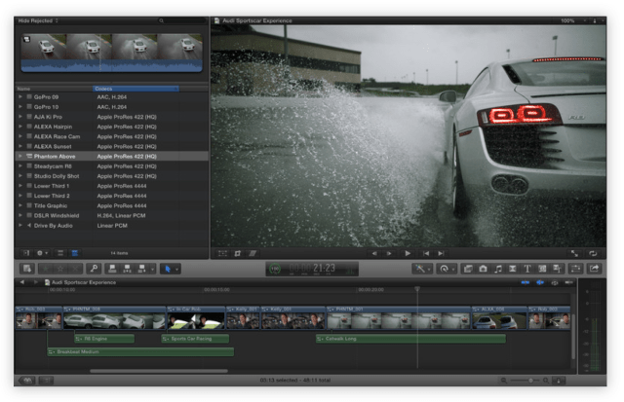This screenshot has width=624, height=402.
Task: Select the Catwalk Long audio clip
Action: point(409,339)
